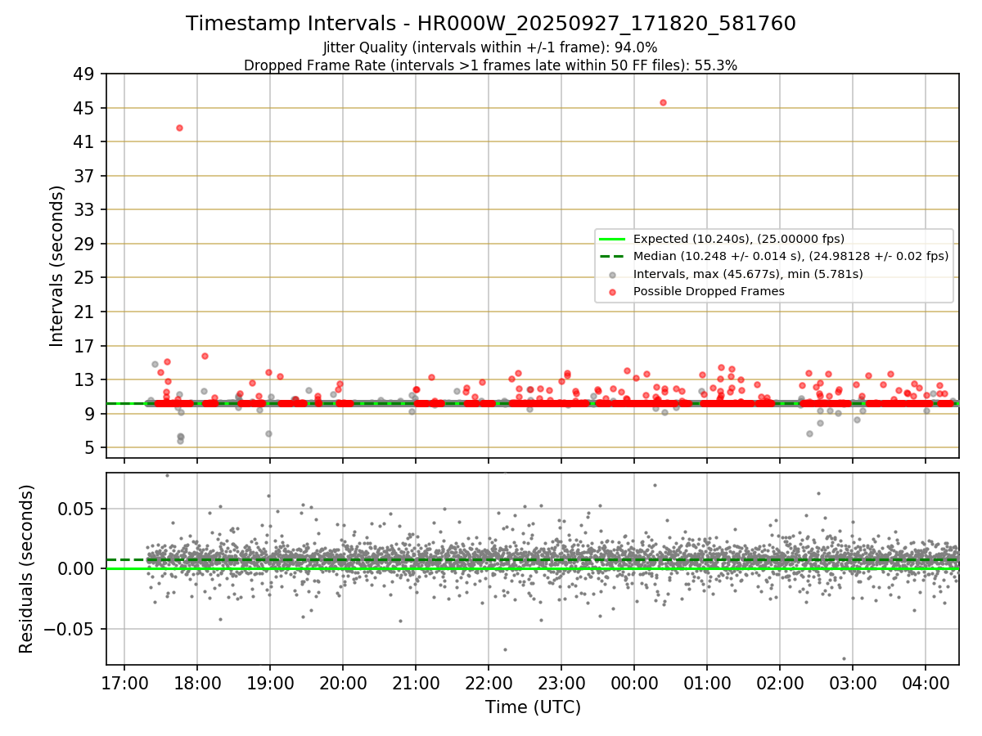Select the 'Dropped Frame Rate' subtitle line showing 55.3%
The height and width of the screenshot is (736, 982).
pos(491,65)
